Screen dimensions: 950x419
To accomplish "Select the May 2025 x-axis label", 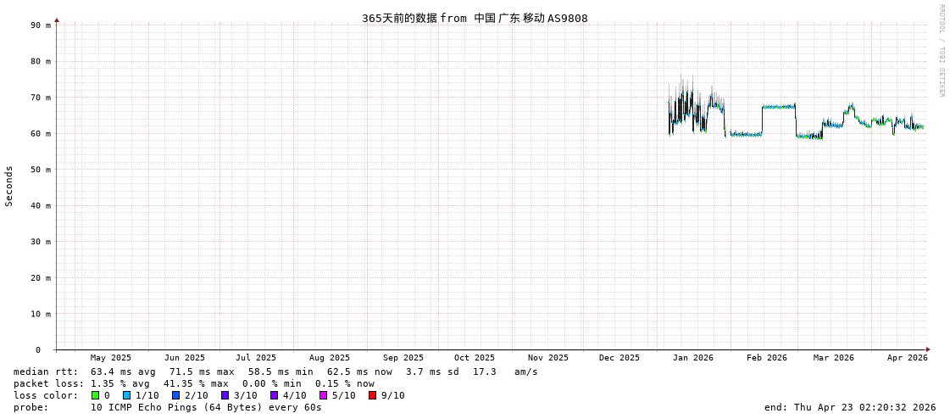I will 110,358.
